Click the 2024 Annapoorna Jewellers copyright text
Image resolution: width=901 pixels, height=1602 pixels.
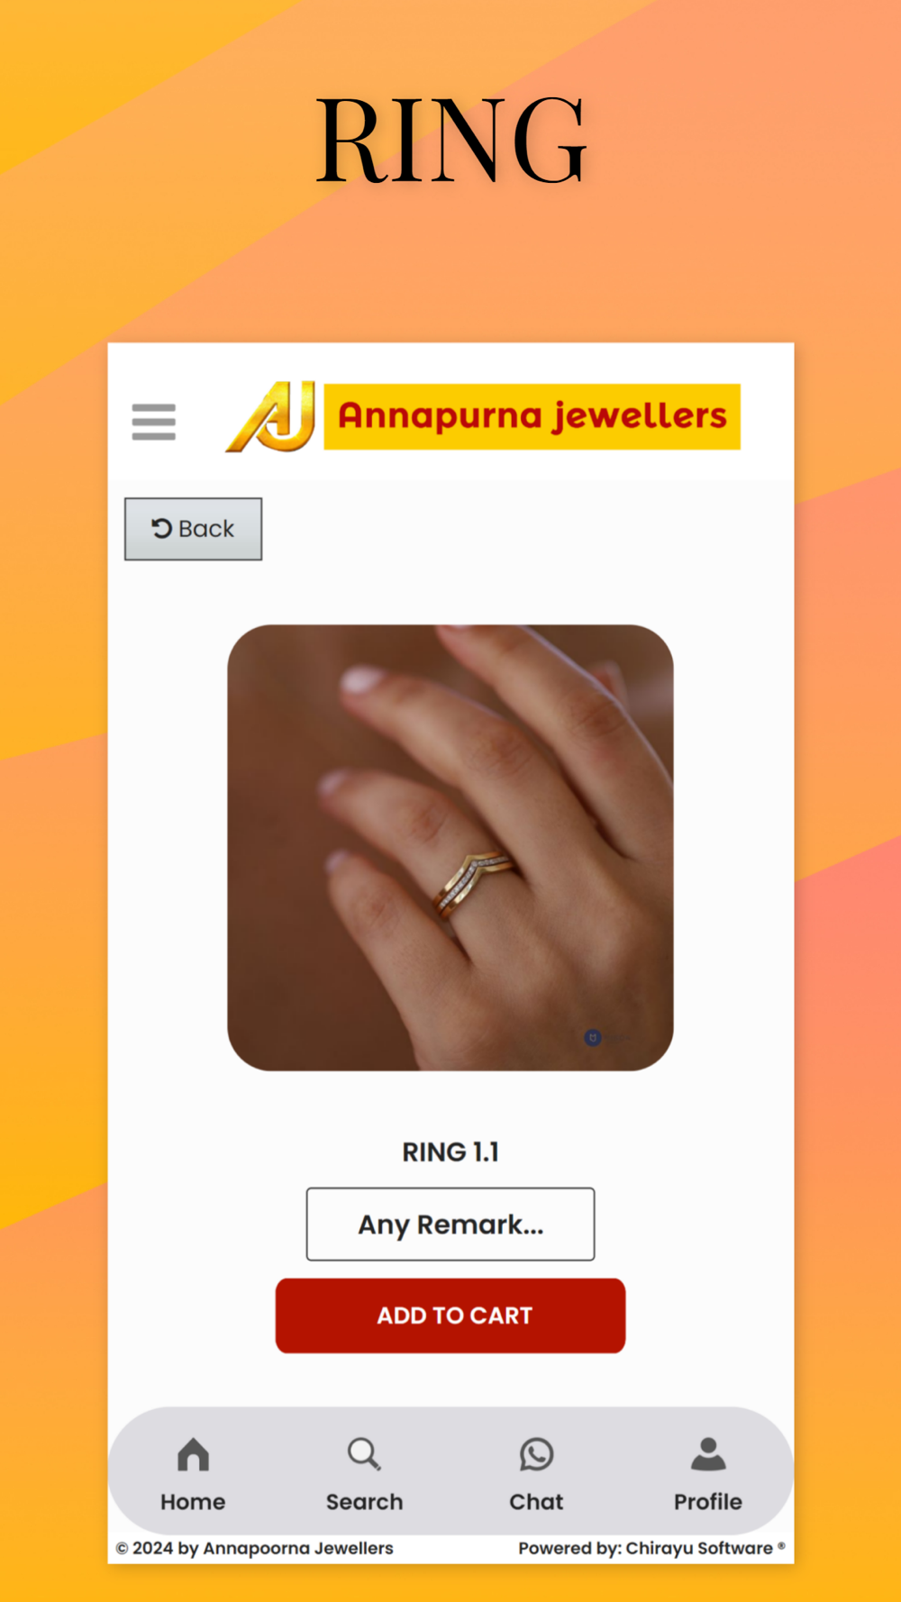tap(255, 1548)
